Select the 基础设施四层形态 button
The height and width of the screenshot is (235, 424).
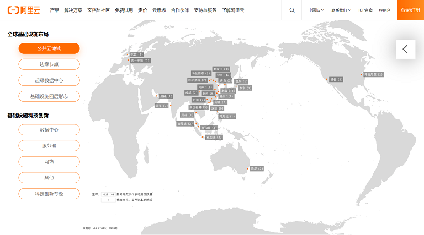49,96
